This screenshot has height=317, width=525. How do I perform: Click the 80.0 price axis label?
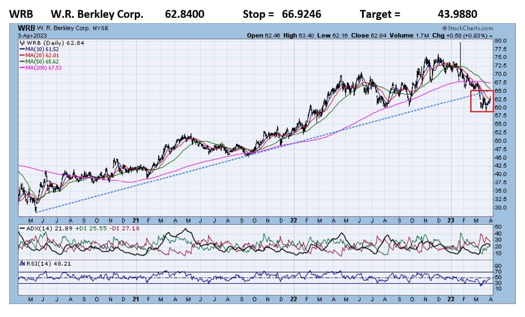pos(500,41)
